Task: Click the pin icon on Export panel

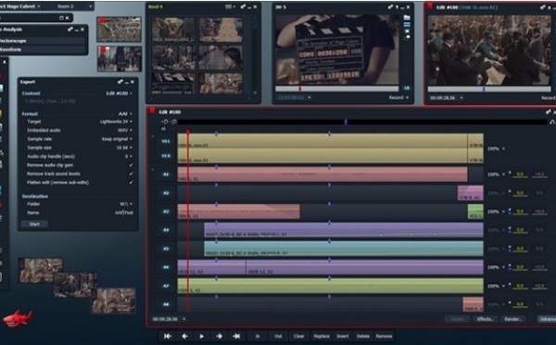Action: pyautogui.click(x=120, y=82)
